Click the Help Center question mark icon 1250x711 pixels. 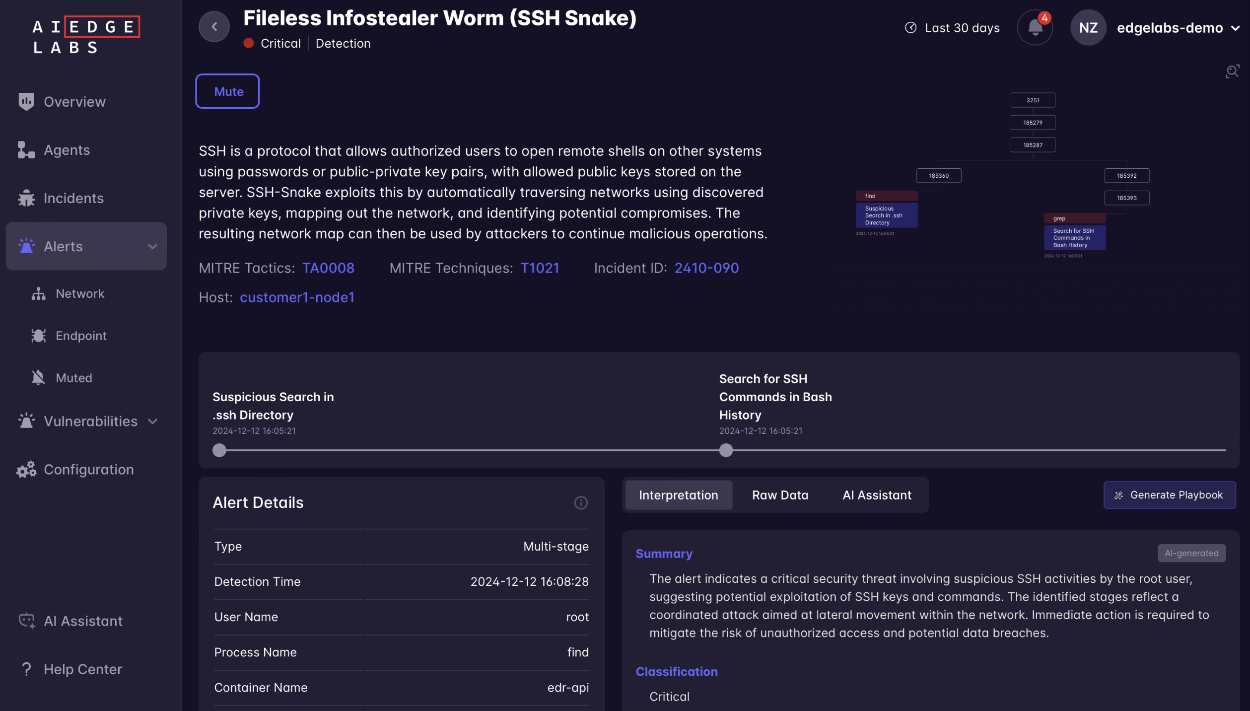point(26,669)
